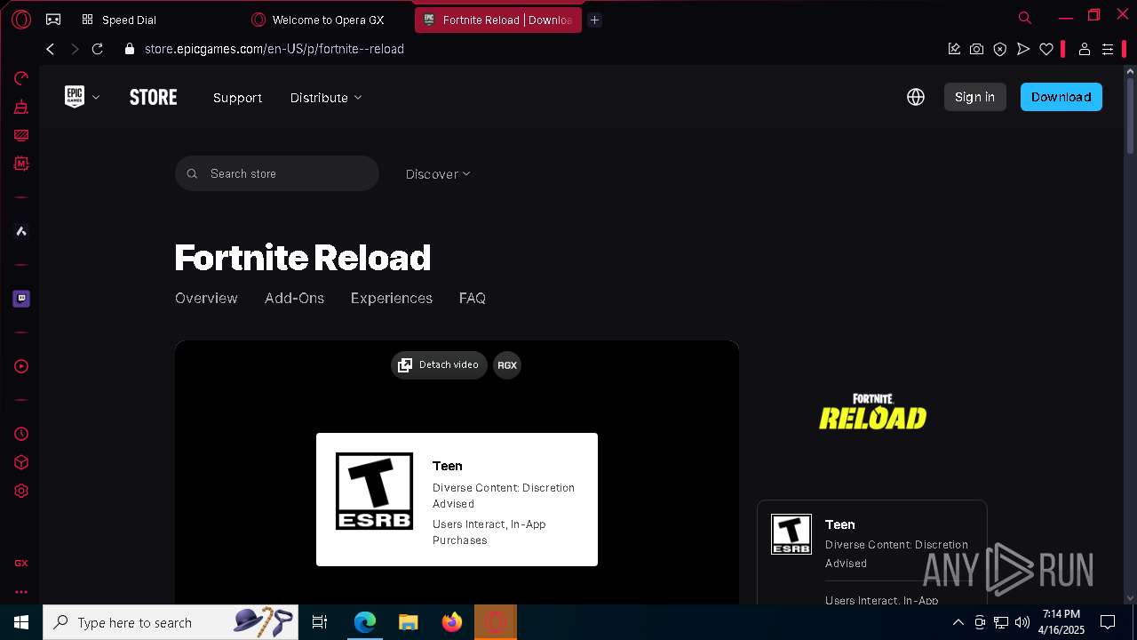Search tabs with magnifier icon
Screen dimensions: 1137x640
click(x=1024, y=17)
